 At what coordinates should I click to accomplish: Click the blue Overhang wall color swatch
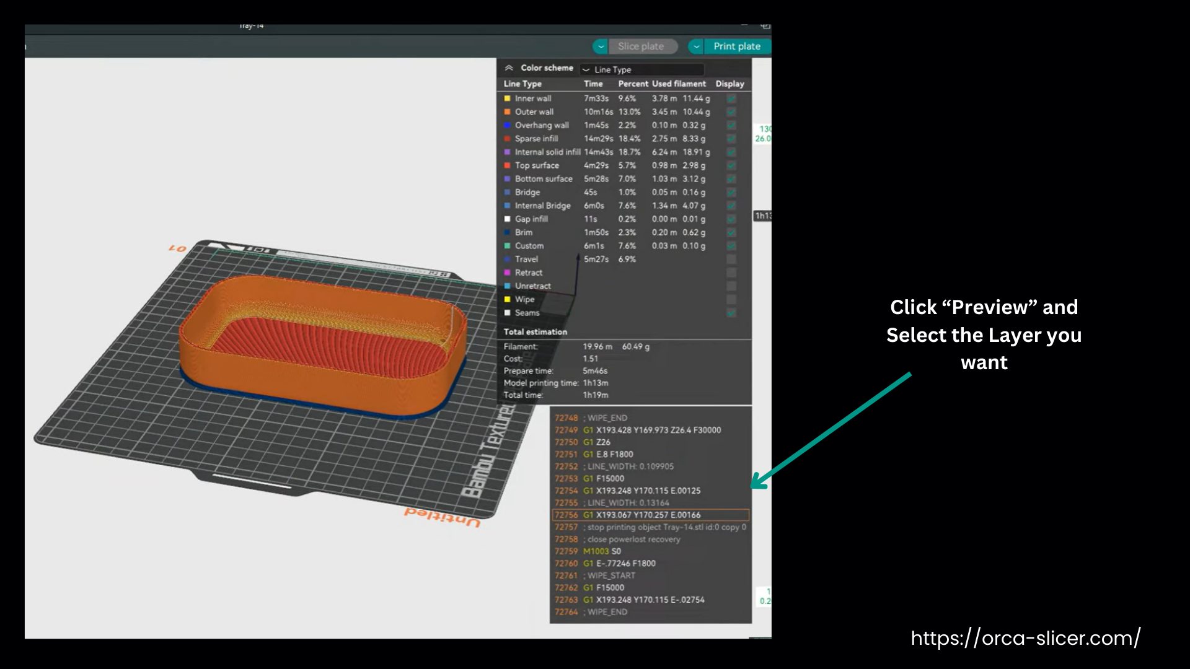pyautogui.click(x=507, y=125)
